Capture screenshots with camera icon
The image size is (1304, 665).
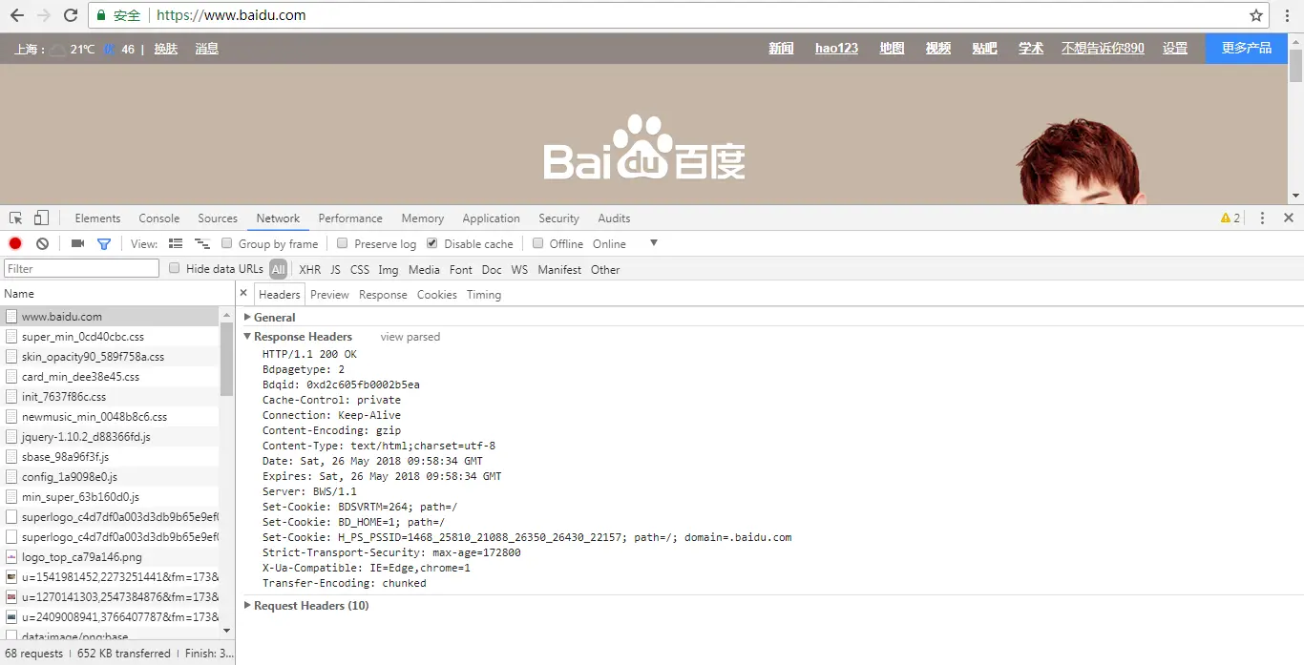coord(78,244)
